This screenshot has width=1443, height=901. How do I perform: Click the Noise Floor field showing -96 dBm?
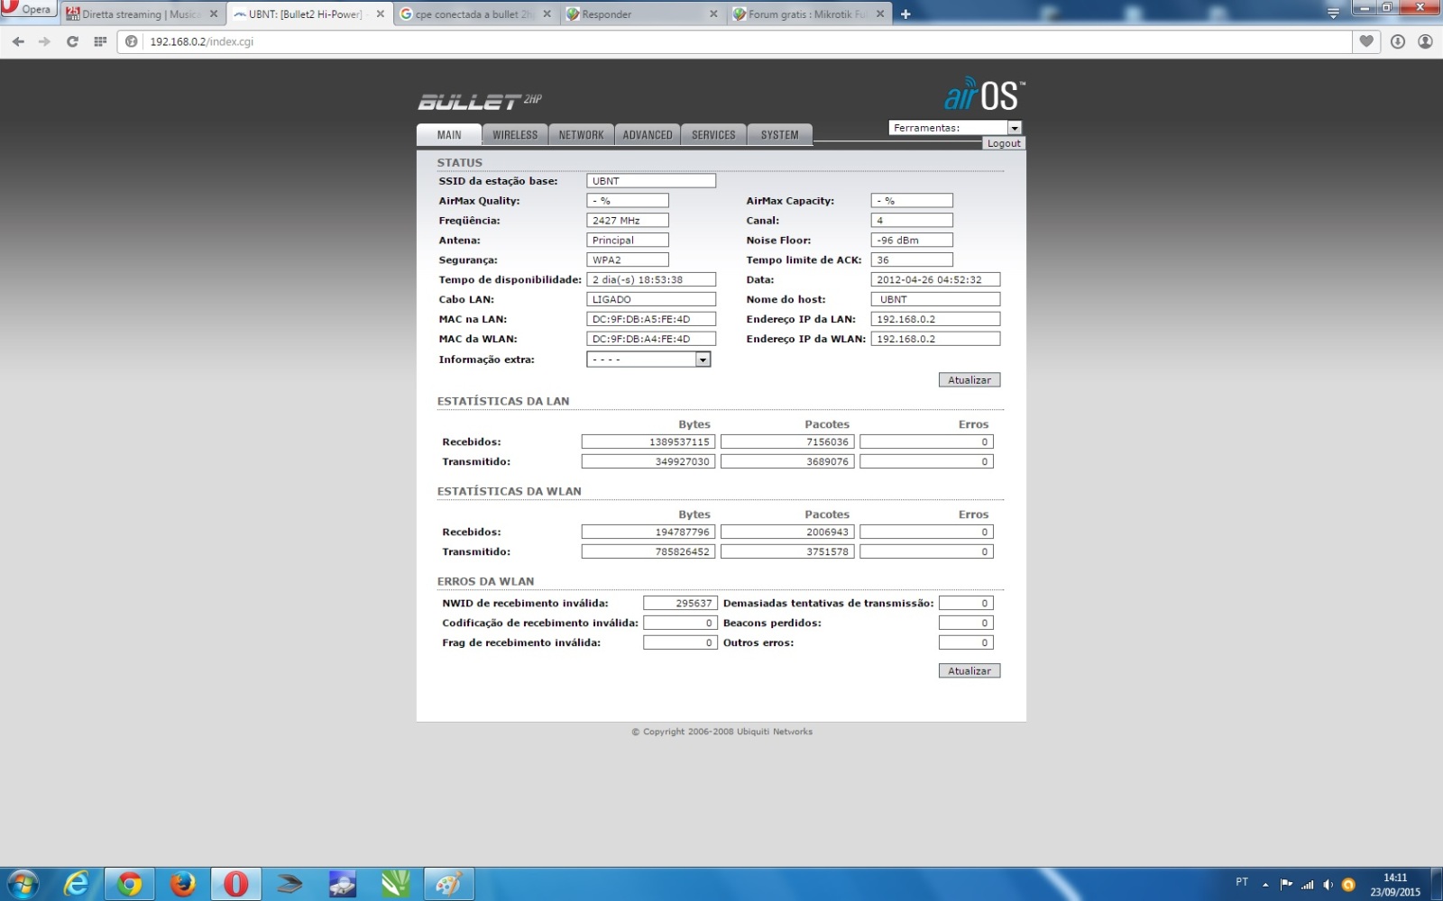tap(912, 241)
